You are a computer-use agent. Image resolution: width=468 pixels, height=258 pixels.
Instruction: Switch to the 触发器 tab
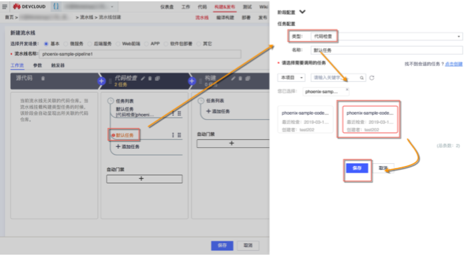[58, 65]
